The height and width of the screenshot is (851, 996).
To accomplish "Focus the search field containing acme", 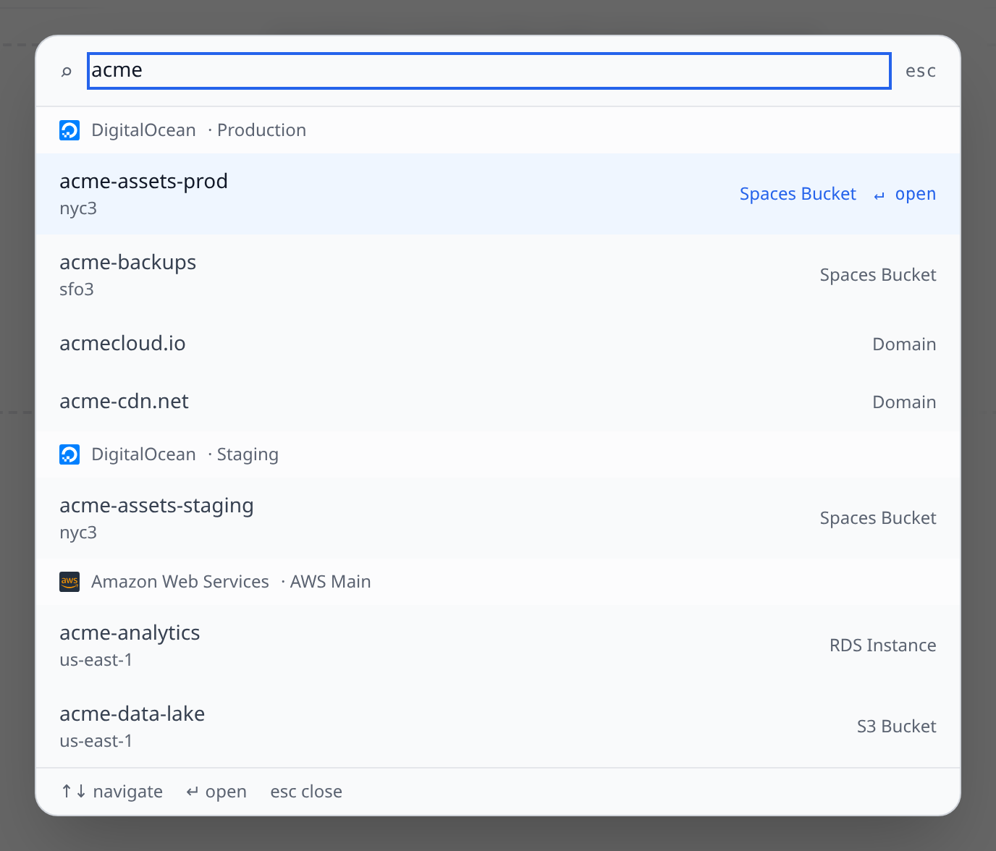I will point(489,71).
